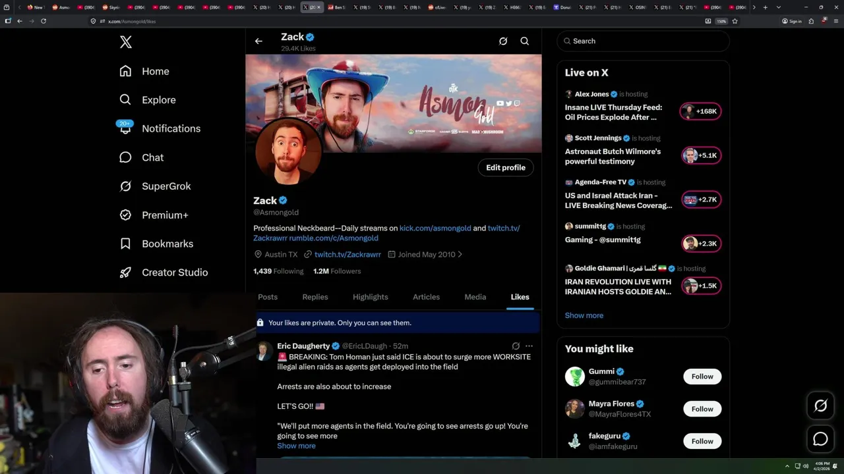Follow Mayra Flores
844x474 pixels.
click(x=702, y=409)
